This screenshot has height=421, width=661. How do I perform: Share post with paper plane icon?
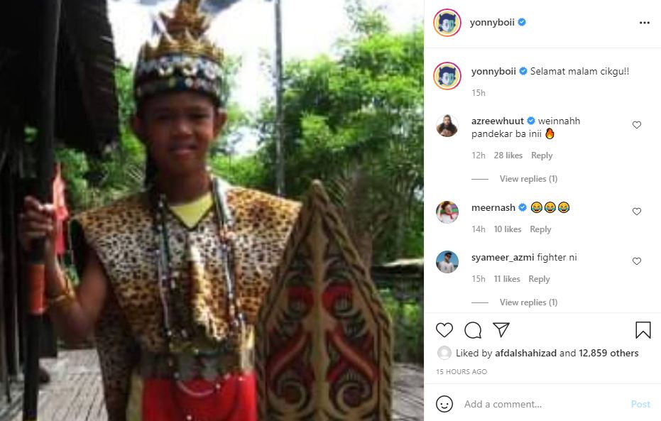pyautogui.click(x=501, y=329)
